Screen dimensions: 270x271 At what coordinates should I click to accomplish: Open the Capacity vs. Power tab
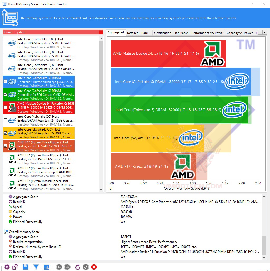point(239,33)
